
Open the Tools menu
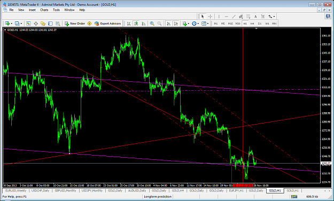pos(56,10)
